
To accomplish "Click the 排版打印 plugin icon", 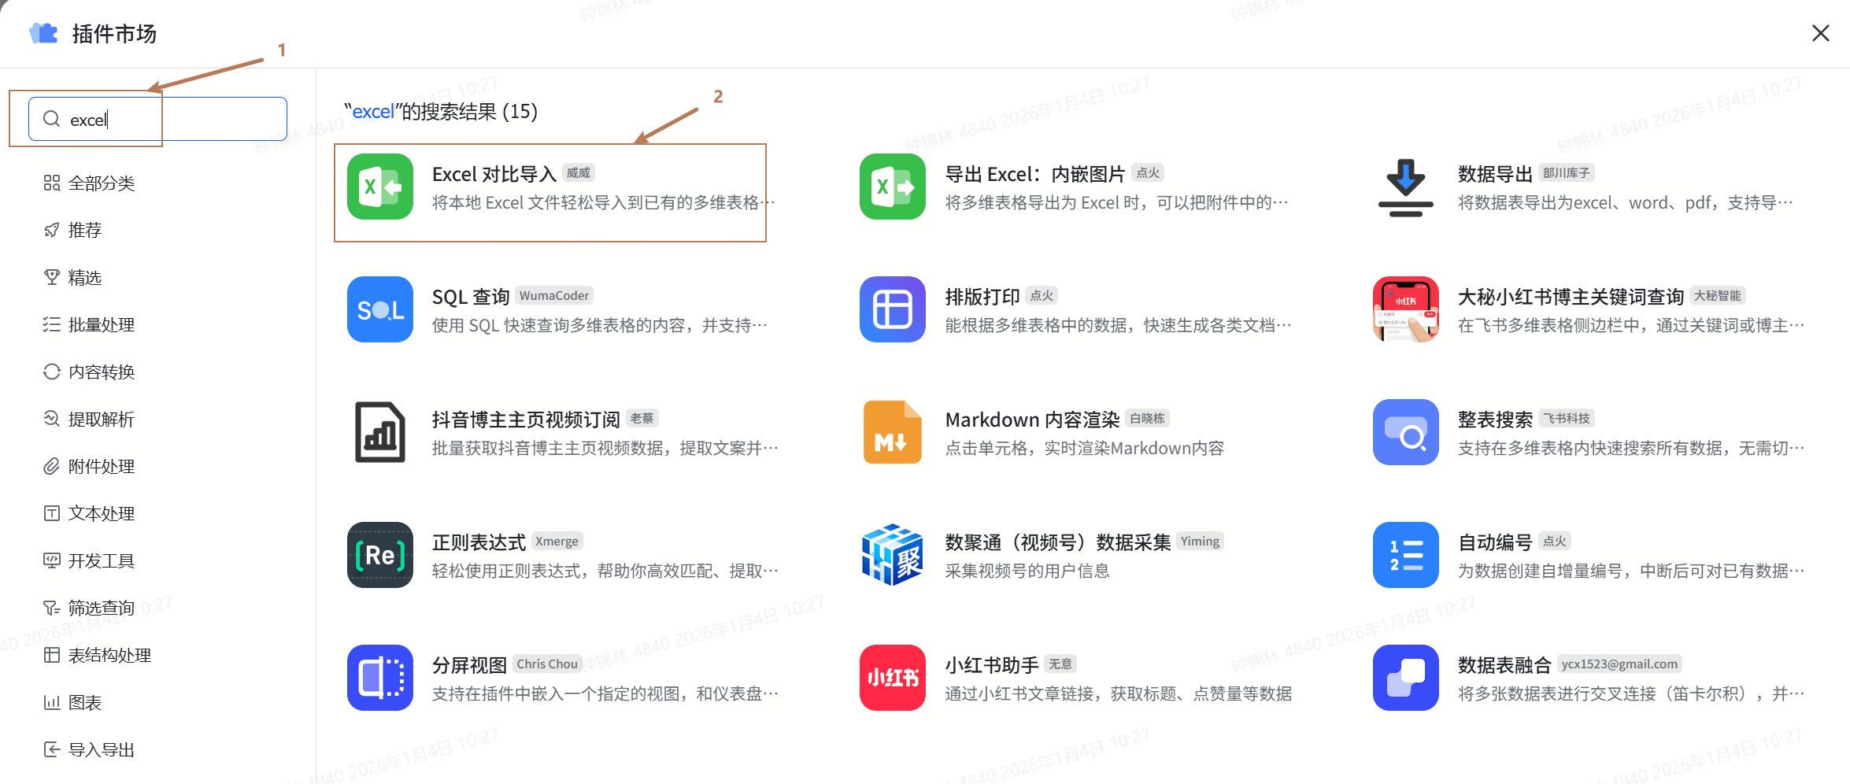I will pos(892,309).
